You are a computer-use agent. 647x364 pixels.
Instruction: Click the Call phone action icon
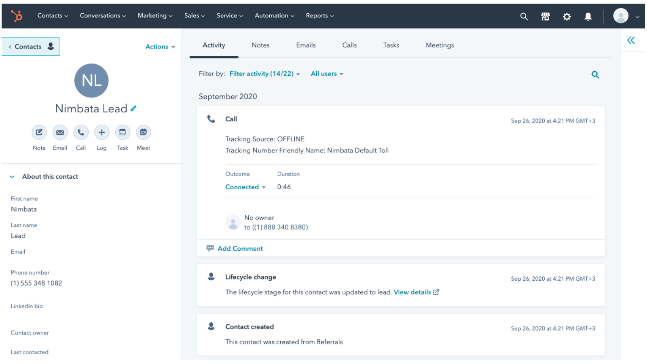(x=81, y=132)
